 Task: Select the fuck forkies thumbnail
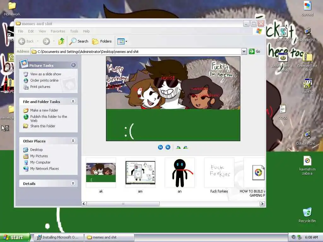pyautogui.click(x=219, y=172)
